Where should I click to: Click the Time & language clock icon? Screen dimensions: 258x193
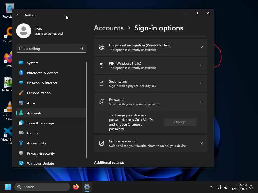click(x=21, y=123)
